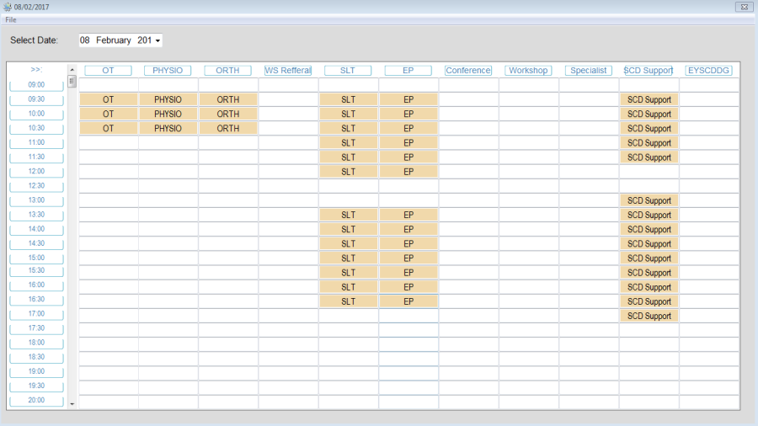Click the day field in the date picker
This screenshot has height=426, width=758.
click(x=85, y=40)
